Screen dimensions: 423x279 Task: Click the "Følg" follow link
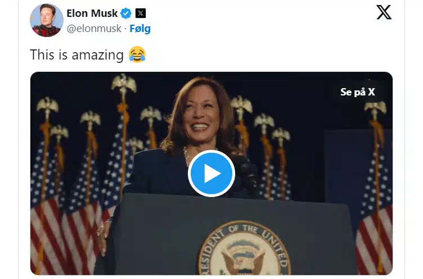140,28
